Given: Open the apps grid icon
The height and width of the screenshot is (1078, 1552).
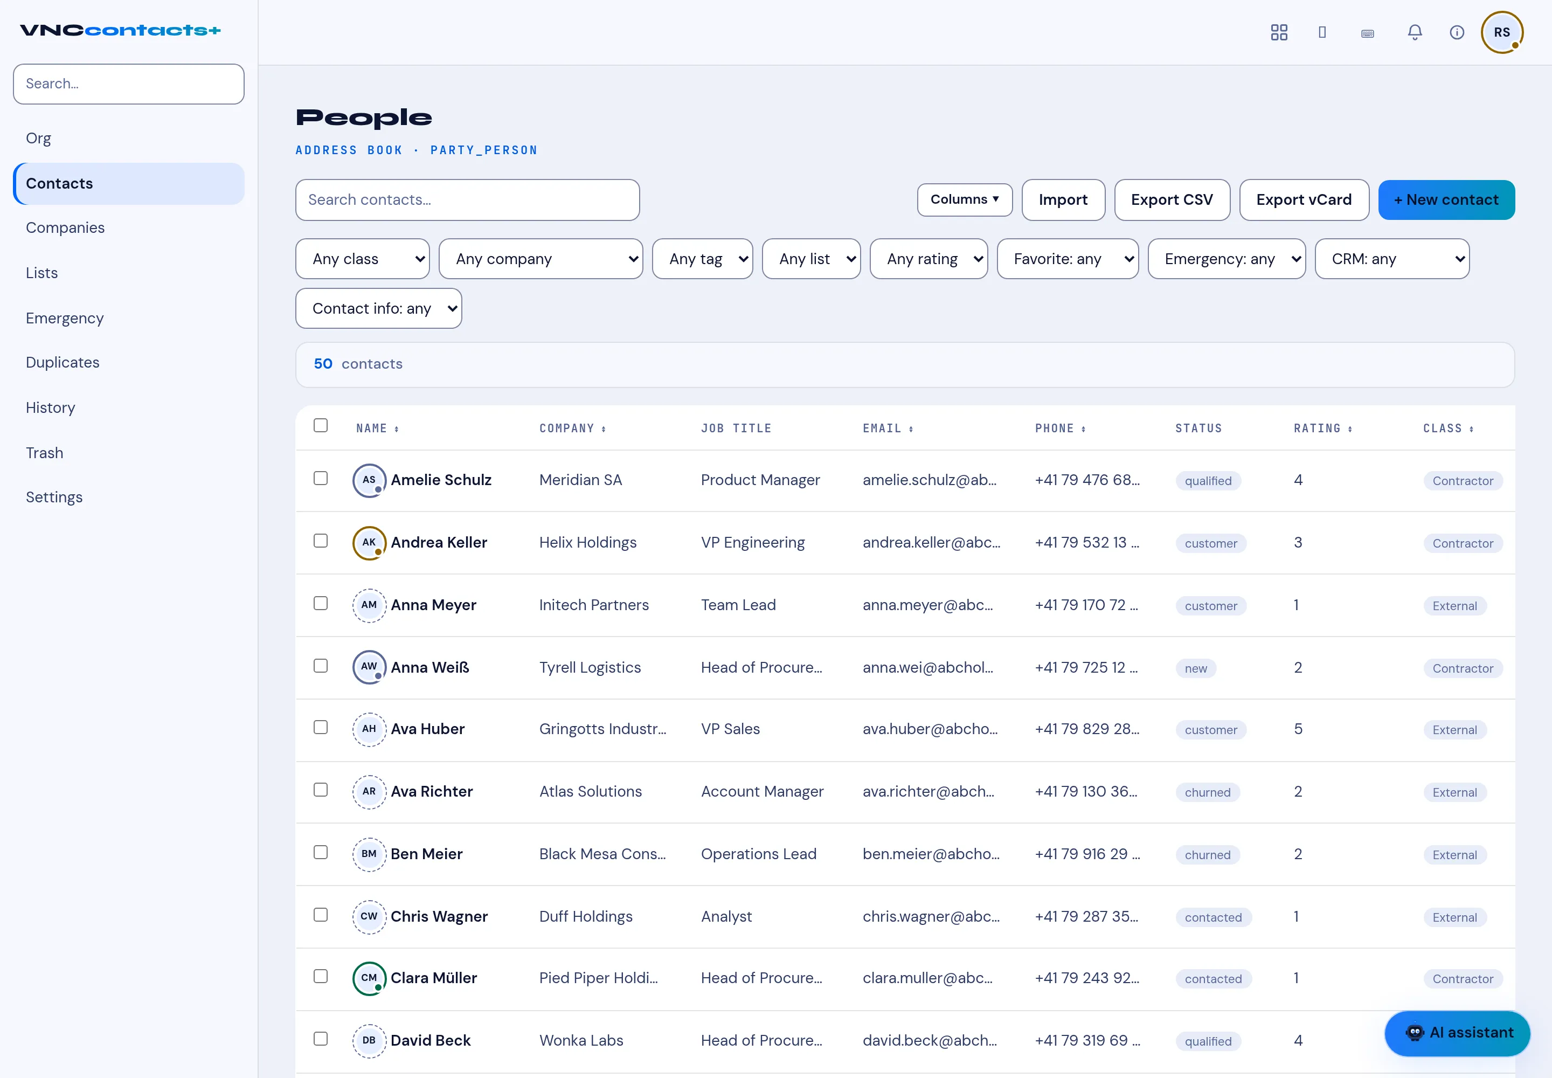Looking at the screenshot, I should click(x=1278, y=32).
